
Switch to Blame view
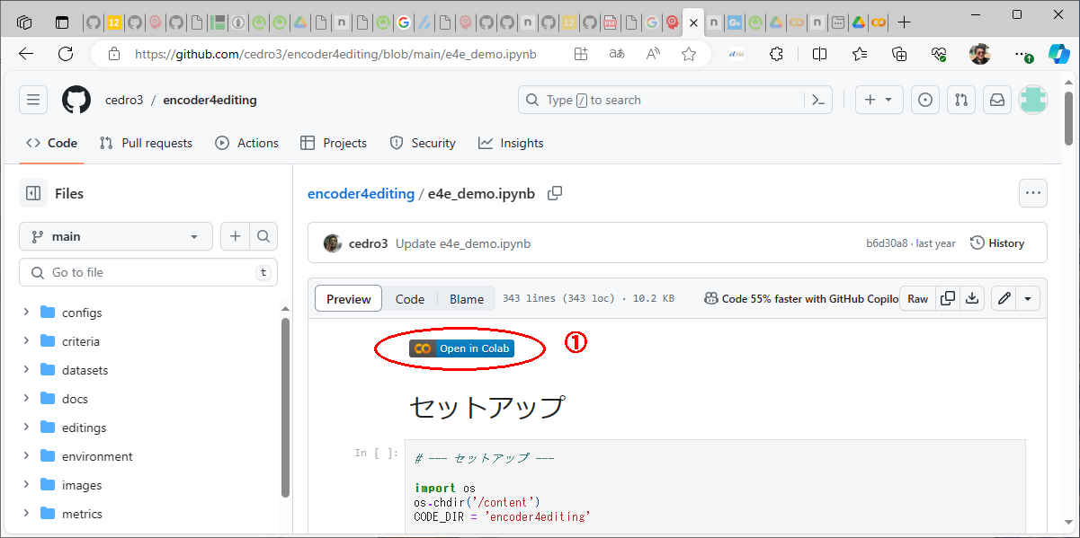[467, 299]
